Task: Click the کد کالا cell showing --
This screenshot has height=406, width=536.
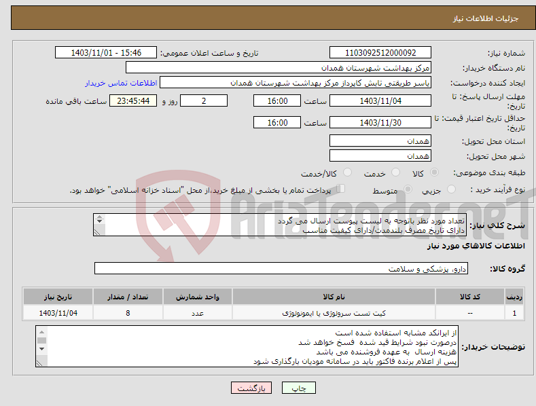Action: pyautogui.click(x=470, y=313)
